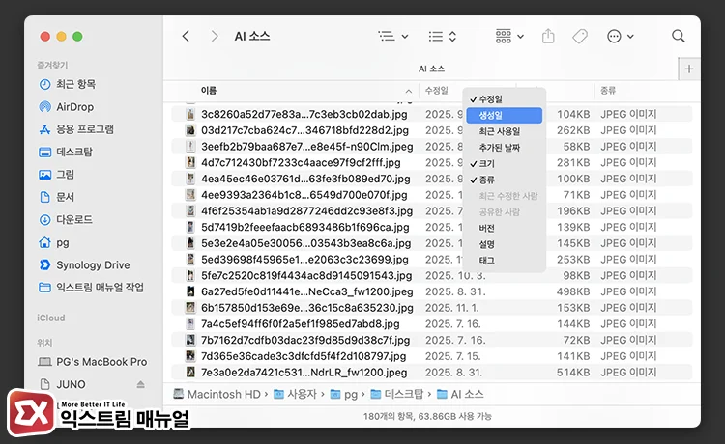Viewport: 725px width, 444px height.
Task: Select 생성일 in the context menu
Action: coord(496,115)
